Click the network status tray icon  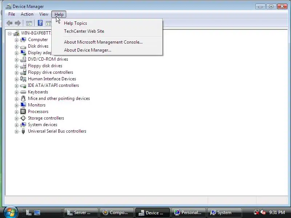click(x=256, y=212)
